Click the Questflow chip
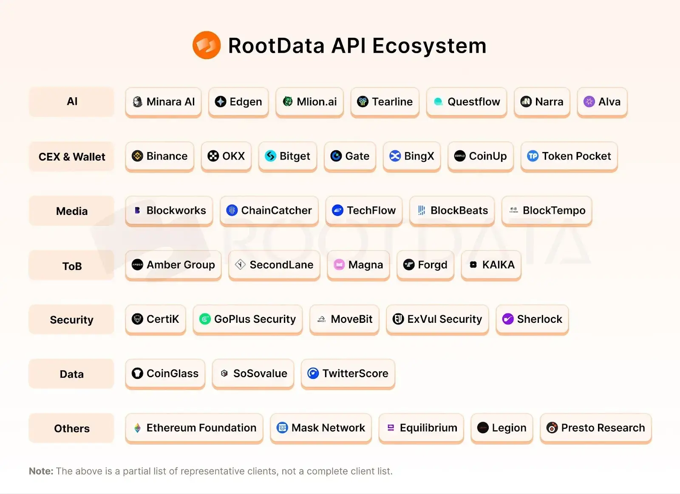This screenshot has height=494, width=680. (467, 102)
